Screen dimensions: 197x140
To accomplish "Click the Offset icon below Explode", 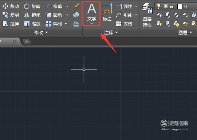I will 76,24.
